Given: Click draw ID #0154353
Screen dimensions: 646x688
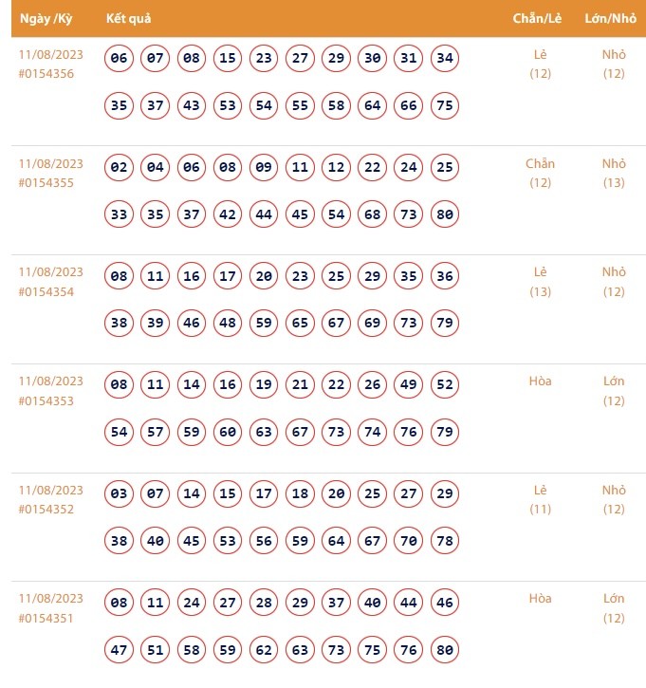Looking at the screenshot, I should (46, 400).
